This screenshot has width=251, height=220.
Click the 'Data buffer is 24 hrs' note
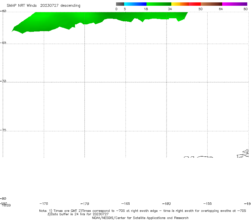[78, 214]
